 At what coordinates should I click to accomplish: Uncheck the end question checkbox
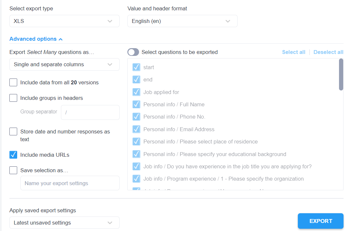coord(136,79)
